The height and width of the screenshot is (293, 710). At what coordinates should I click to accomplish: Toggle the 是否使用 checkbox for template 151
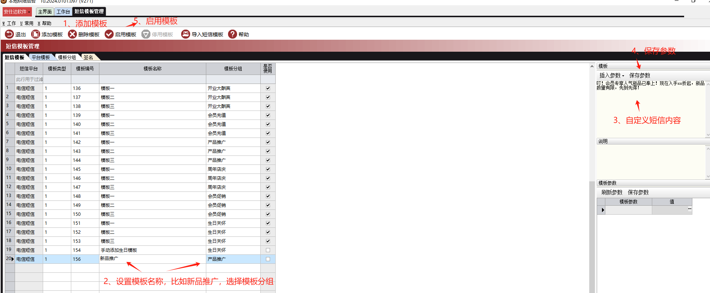point(268,223)
